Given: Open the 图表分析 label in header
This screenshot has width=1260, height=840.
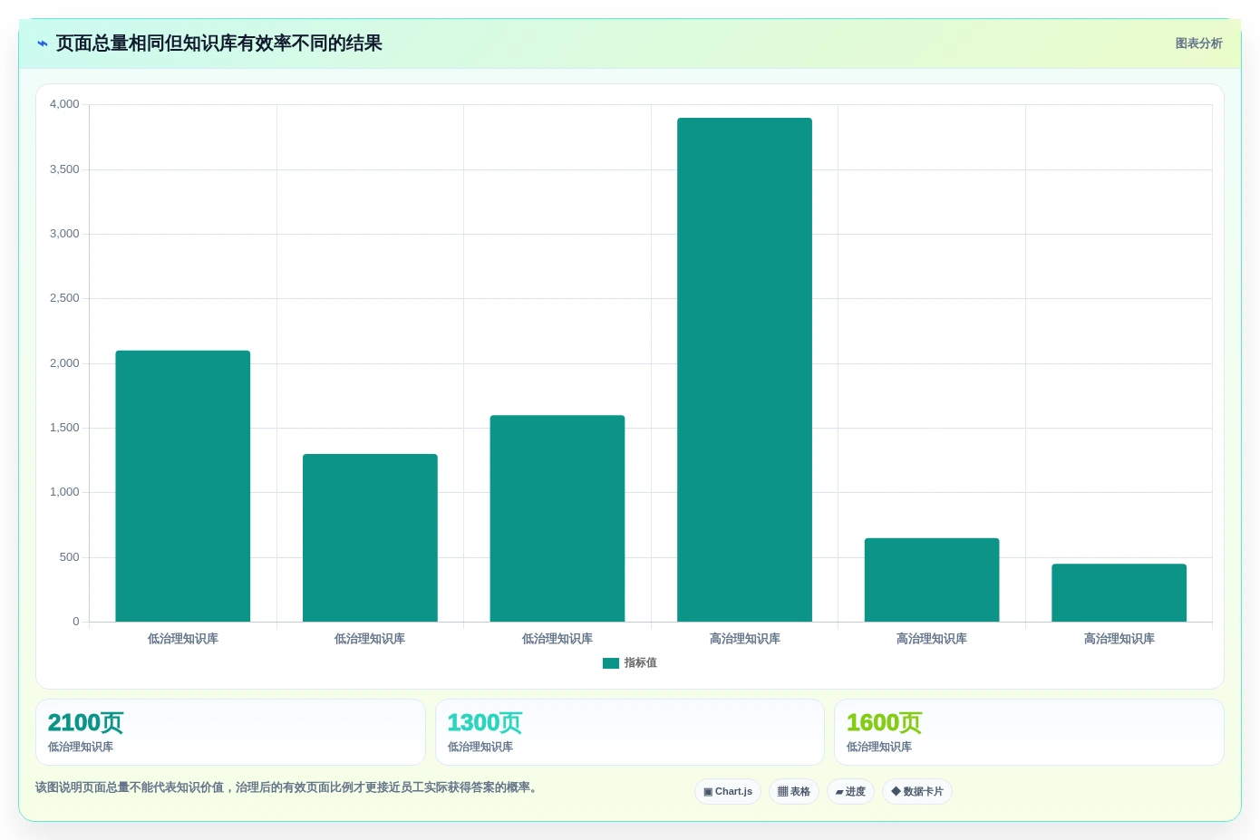Looking at the screenshot, I should pyautogui.click(x=1198, y=43).
